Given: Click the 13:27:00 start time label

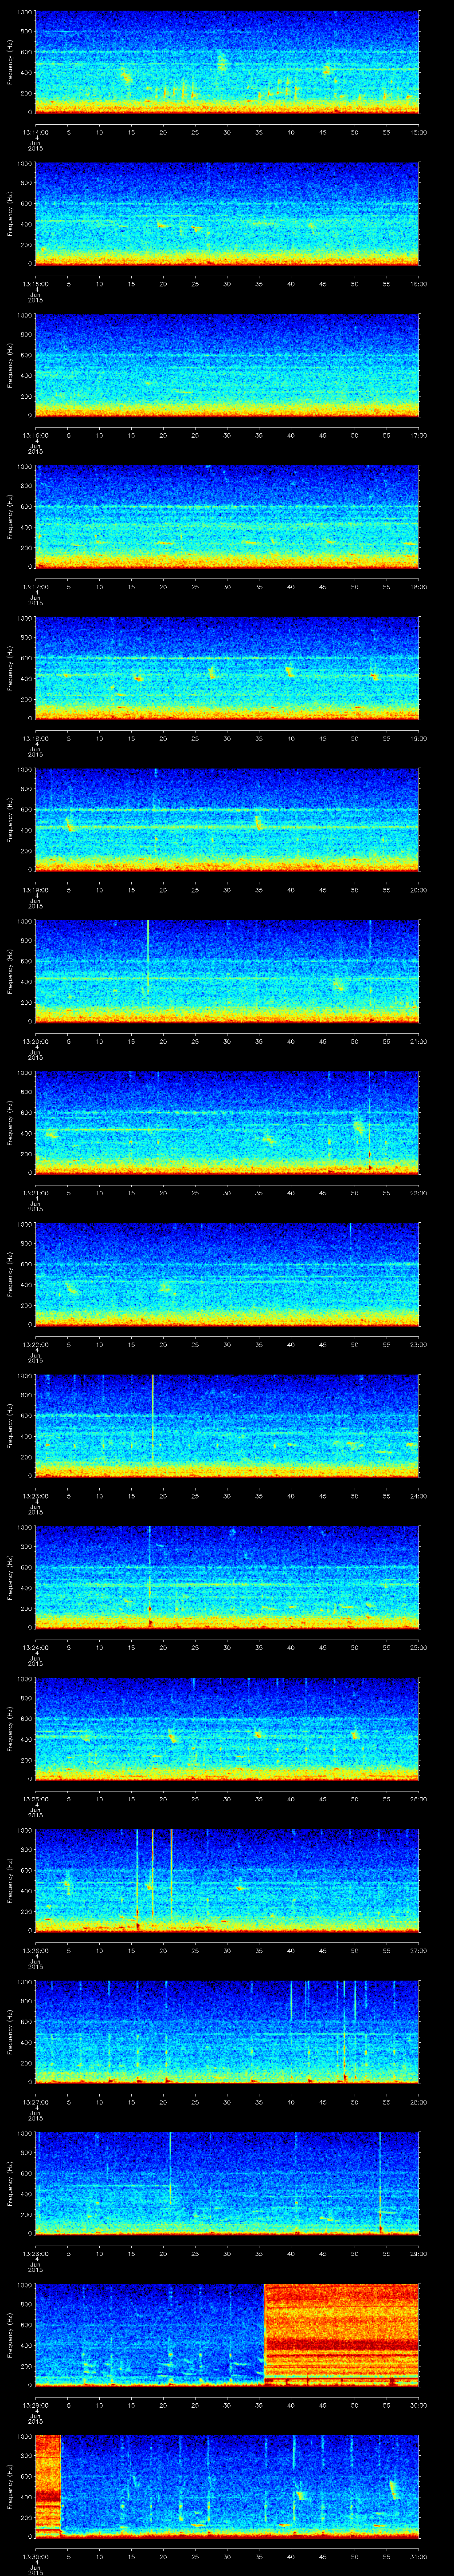Looking at the screenshot, I should coord(35,2102).
